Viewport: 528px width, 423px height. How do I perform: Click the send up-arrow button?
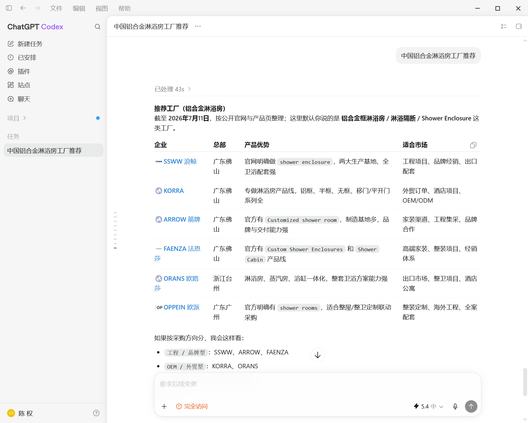(471, 406)
